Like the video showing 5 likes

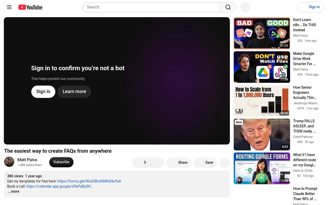tap(141, 163)
